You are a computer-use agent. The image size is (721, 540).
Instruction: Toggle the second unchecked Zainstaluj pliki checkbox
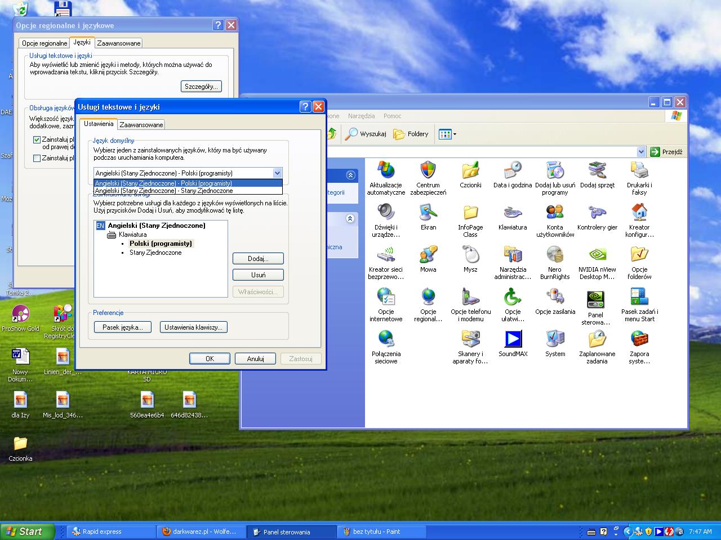click(37, 158)
